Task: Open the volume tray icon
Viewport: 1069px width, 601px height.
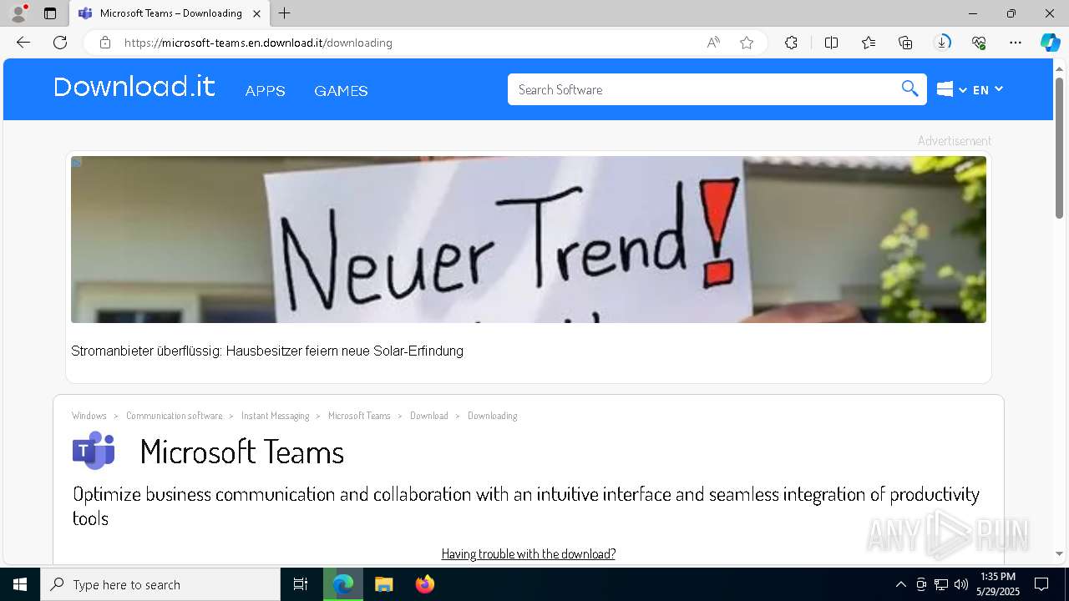Action: coord(961,584)
